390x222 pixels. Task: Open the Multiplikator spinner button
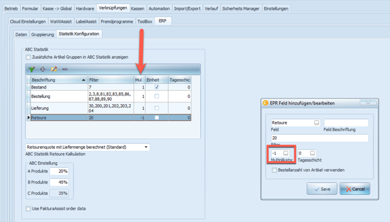pyautogui.click(x=286, y=153)
